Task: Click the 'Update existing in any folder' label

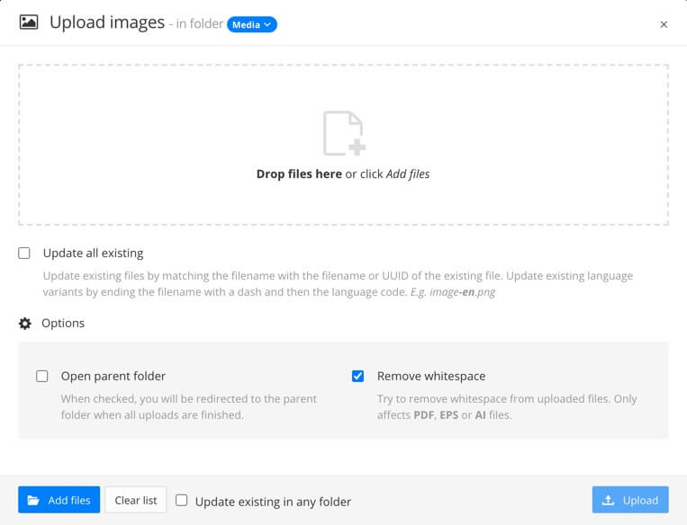Action: [273, 502]
